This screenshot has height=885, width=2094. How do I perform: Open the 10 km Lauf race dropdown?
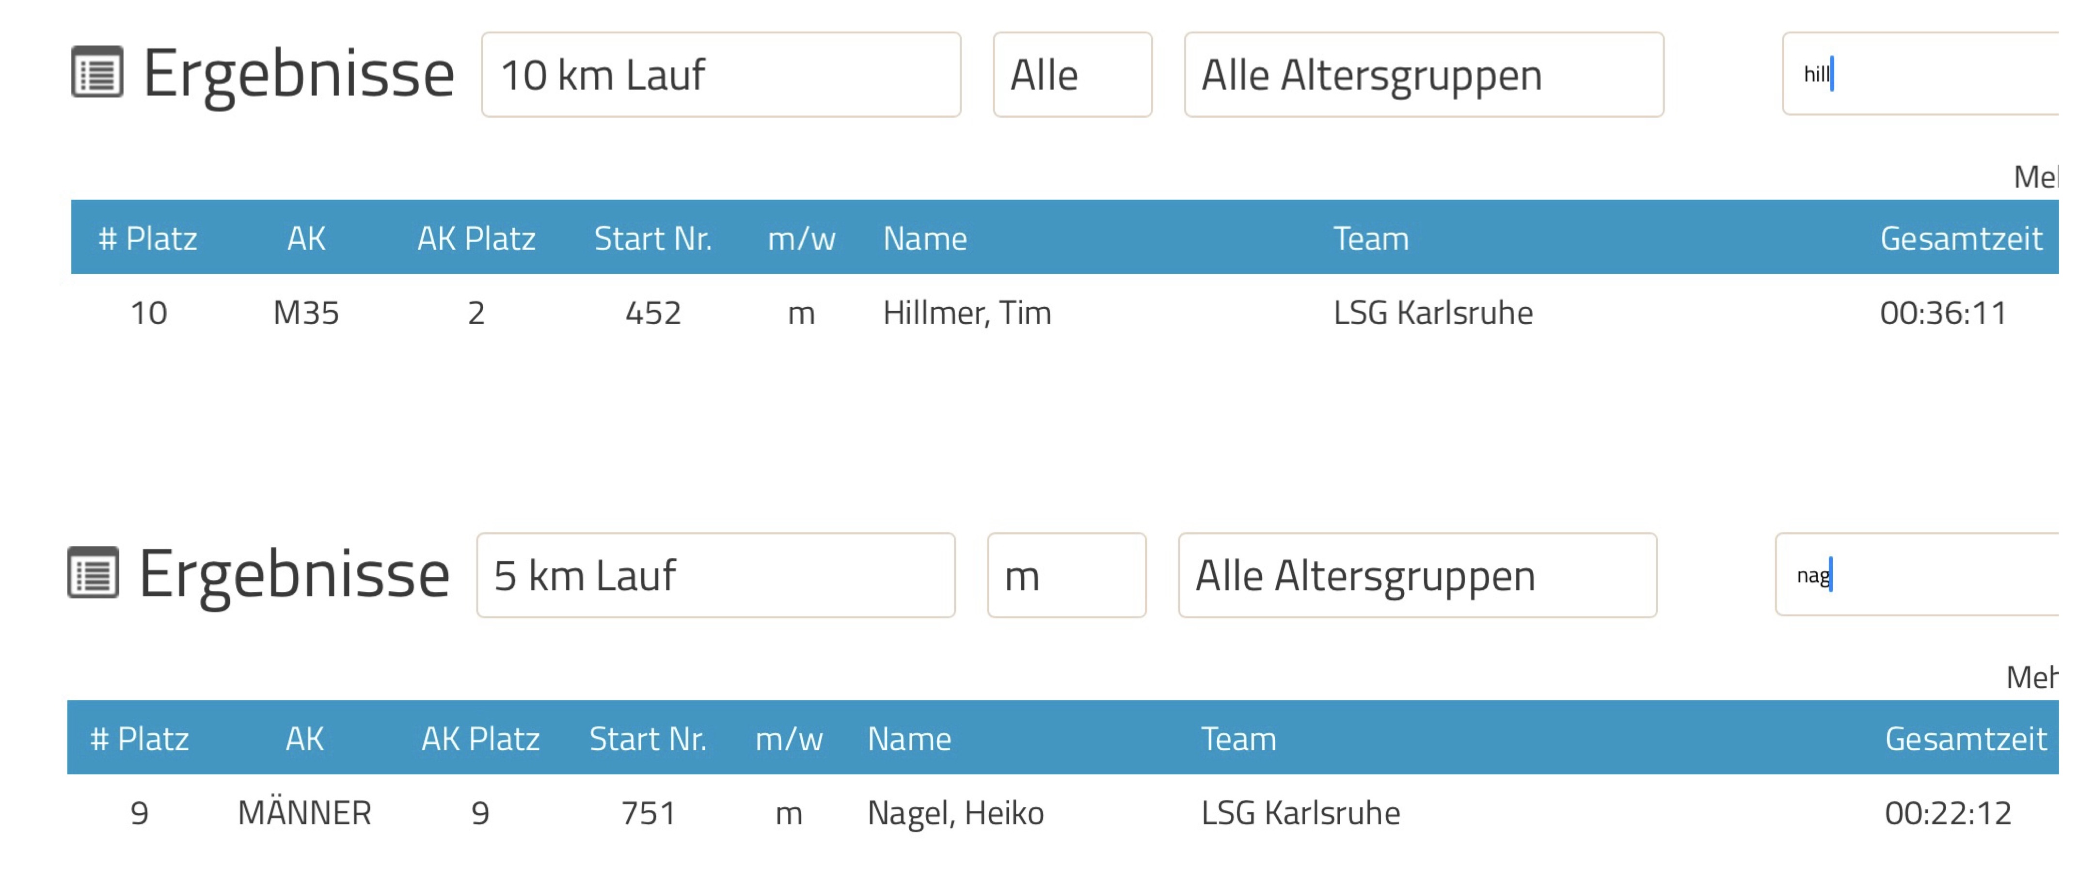(x=721, y=75)
